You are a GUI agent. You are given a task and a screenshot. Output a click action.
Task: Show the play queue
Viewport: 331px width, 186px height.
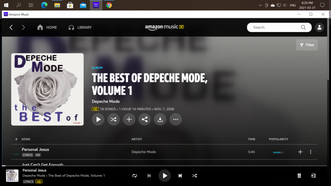point(314,176)
